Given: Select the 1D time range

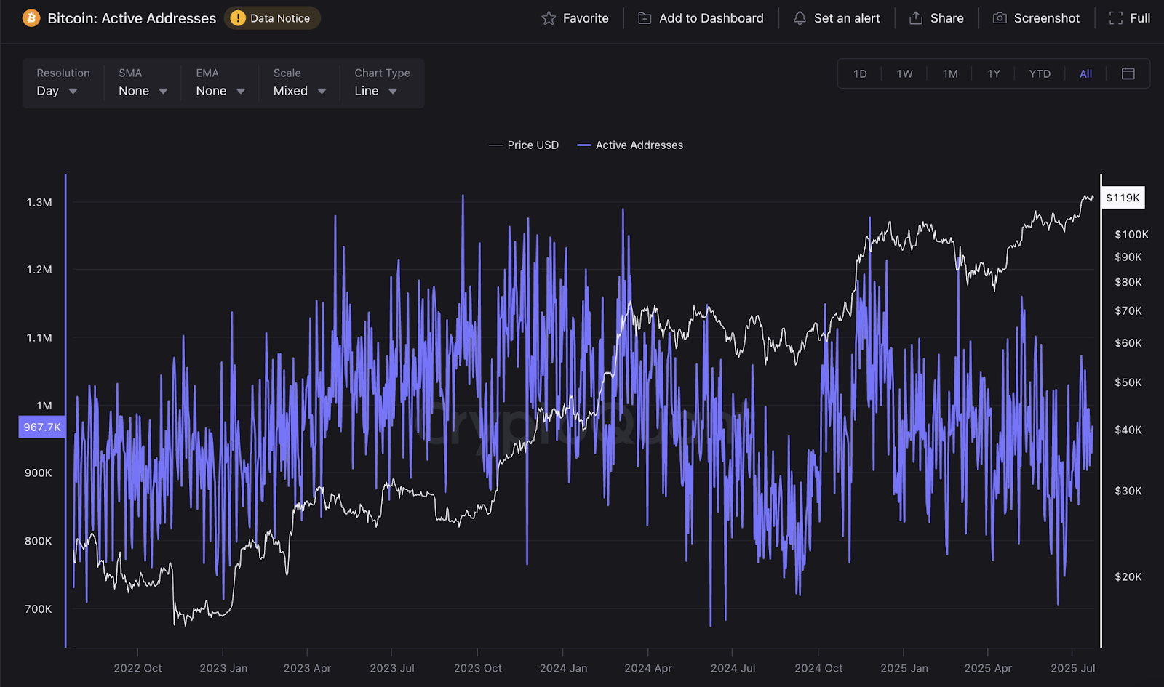Looking at the screenshot, I should (x=860, y=73).
